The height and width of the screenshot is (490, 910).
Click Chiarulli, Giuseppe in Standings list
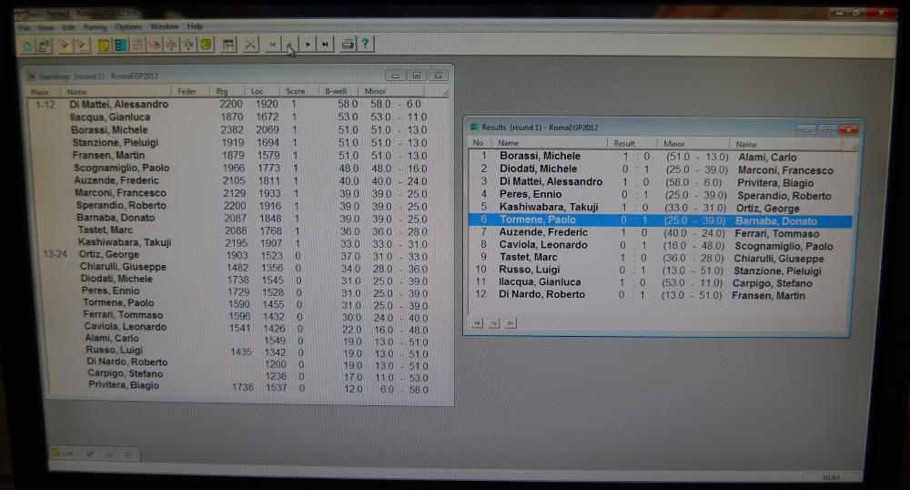tap(123, 267)
